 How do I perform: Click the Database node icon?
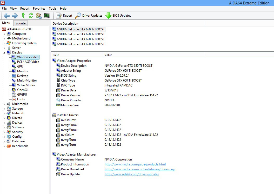click(9, 141)
